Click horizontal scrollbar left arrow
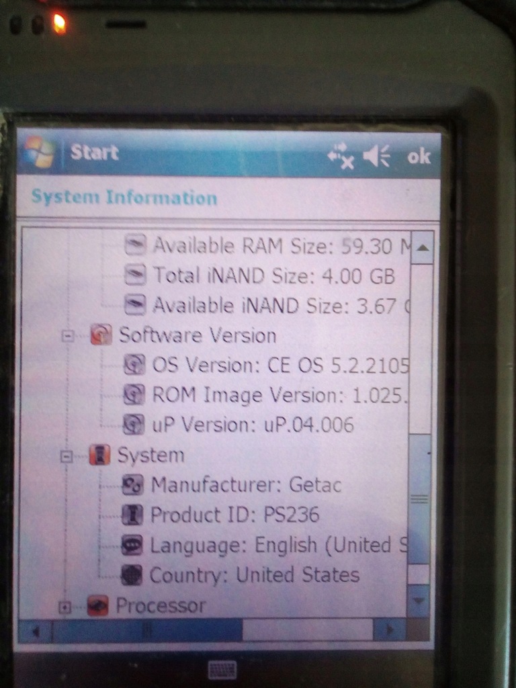The height and width of the screenshot is (688, 516). [x=35, y=631]
